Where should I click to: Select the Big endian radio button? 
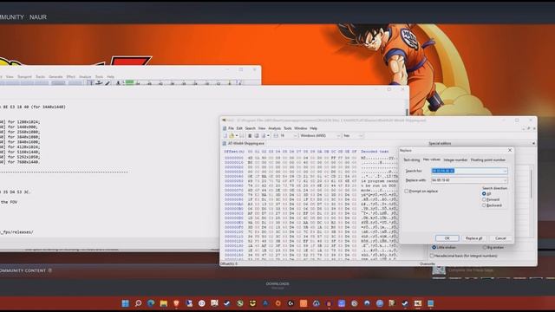pyautogui.click(x=485, y=247)
